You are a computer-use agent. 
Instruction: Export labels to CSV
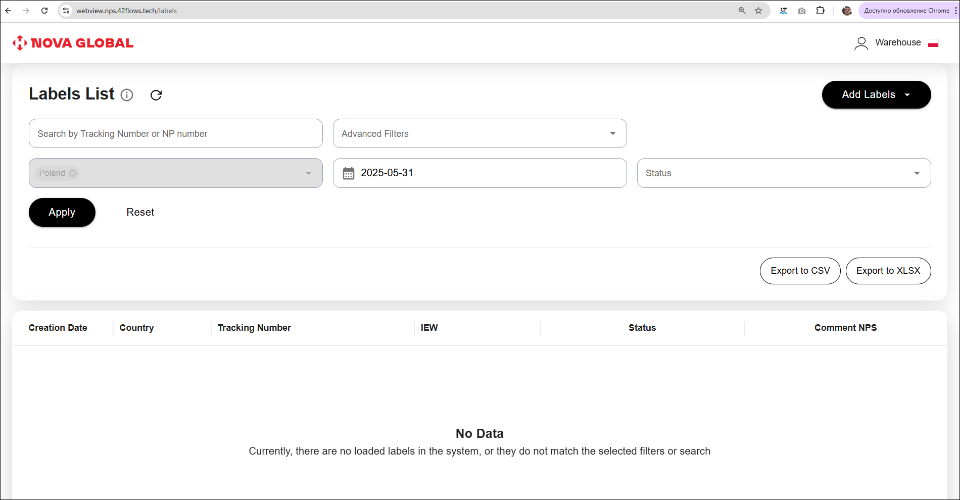(x=800, y=271)
